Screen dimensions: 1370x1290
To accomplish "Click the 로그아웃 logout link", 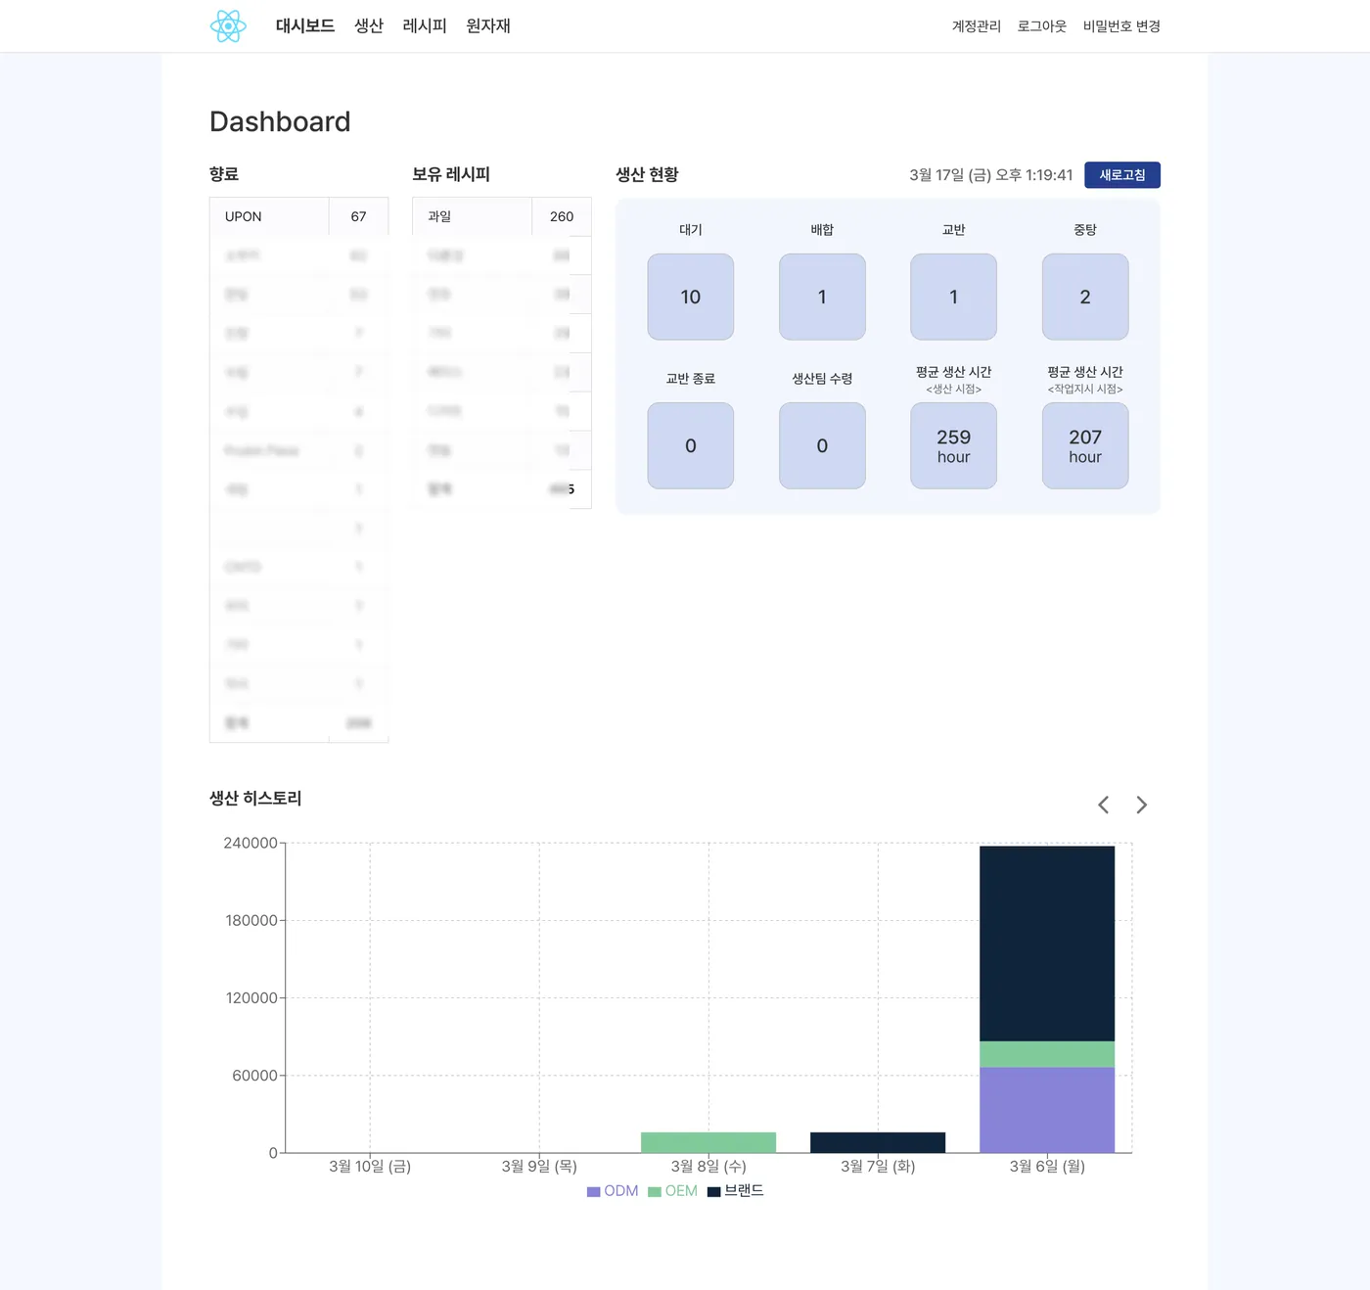I will coord(1042,26).
